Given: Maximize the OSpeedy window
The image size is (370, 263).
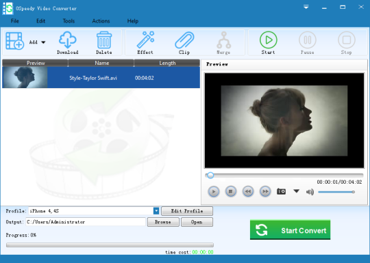Looking at the screenshot, I should pyautogui.click(x=343, y=7).
